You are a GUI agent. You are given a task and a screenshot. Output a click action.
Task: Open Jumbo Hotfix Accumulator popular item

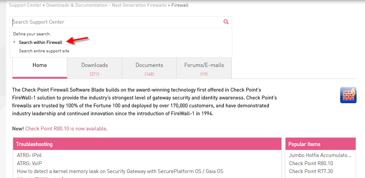point(320,155)
